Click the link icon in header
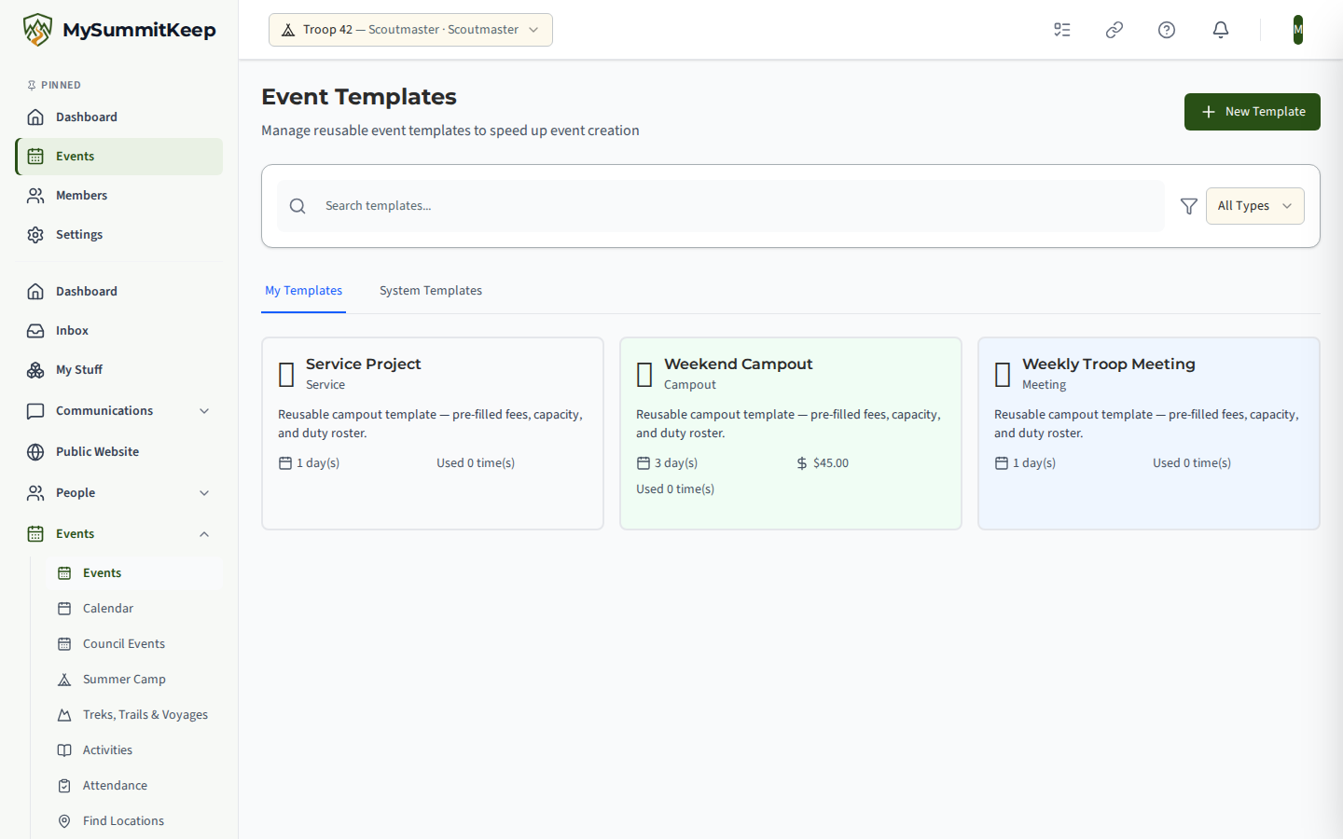Image resolution: width=1343 pixels, height=839 pixels. click(1115, 30)
